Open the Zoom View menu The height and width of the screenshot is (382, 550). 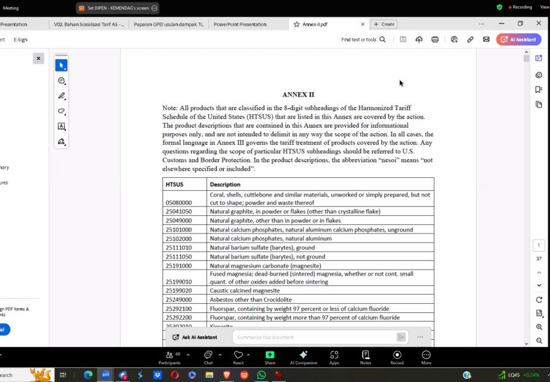(544, 7)
